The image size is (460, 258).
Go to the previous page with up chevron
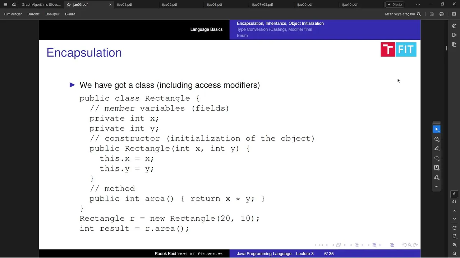point(454,211)
